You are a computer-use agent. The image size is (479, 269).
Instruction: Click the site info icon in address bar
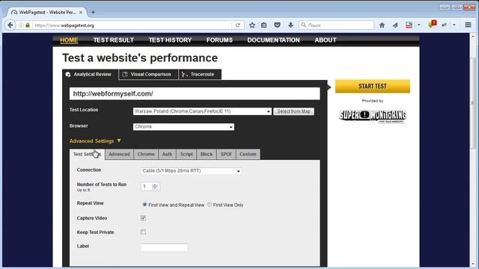(x=21, y=25)
